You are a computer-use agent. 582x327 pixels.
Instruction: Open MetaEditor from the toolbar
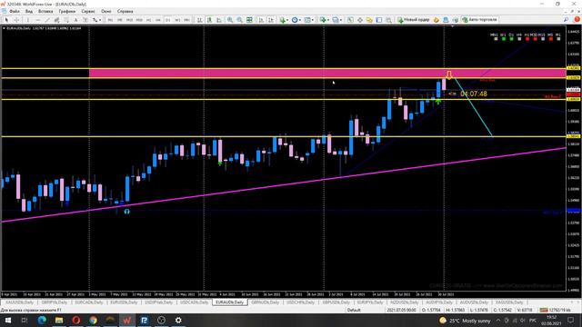click(x=436, y=20)
